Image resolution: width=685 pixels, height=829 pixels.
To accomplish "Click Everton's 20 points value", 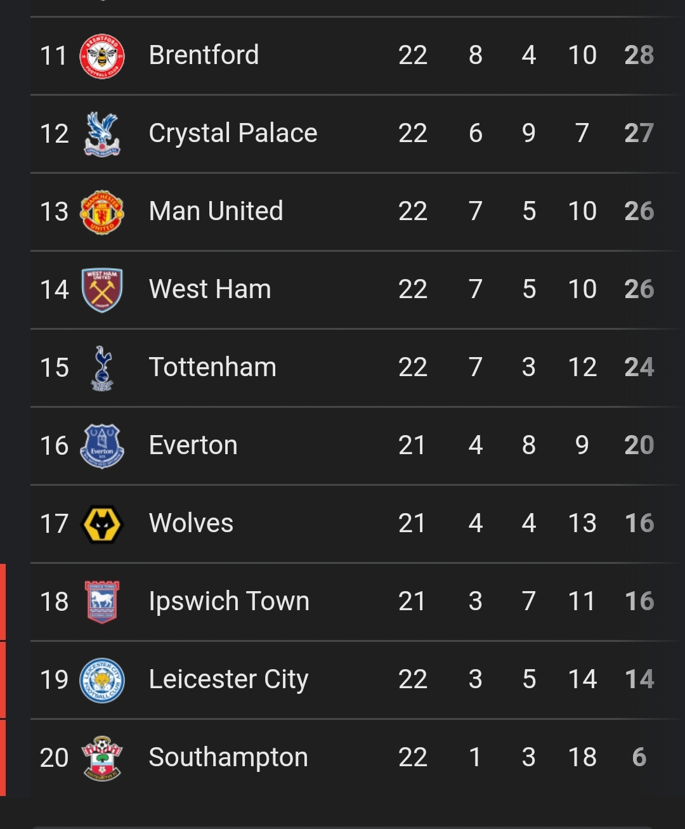I will pyautogui.click(x=639, y=445).
